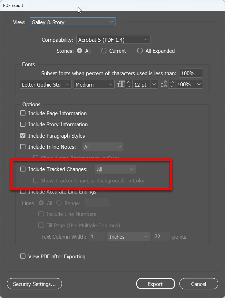Select the All stories radio button
The image size is (225, 298).
point(79,51)
